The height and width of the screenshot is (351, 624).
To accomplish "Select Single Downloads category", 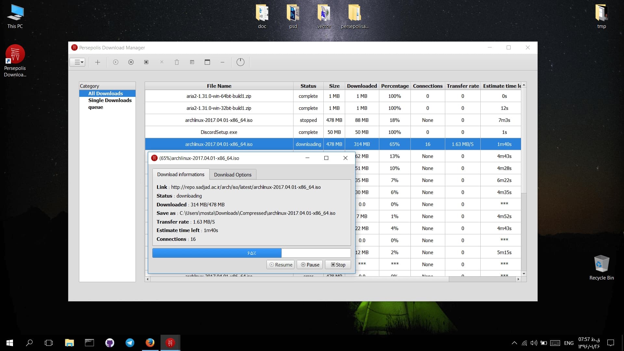I will [110, 100].
